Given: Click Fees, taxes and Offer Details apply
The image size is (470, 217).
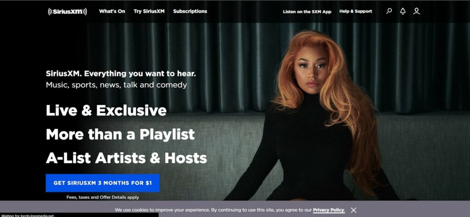Looking at the screenshot, I should coord(102,197).
